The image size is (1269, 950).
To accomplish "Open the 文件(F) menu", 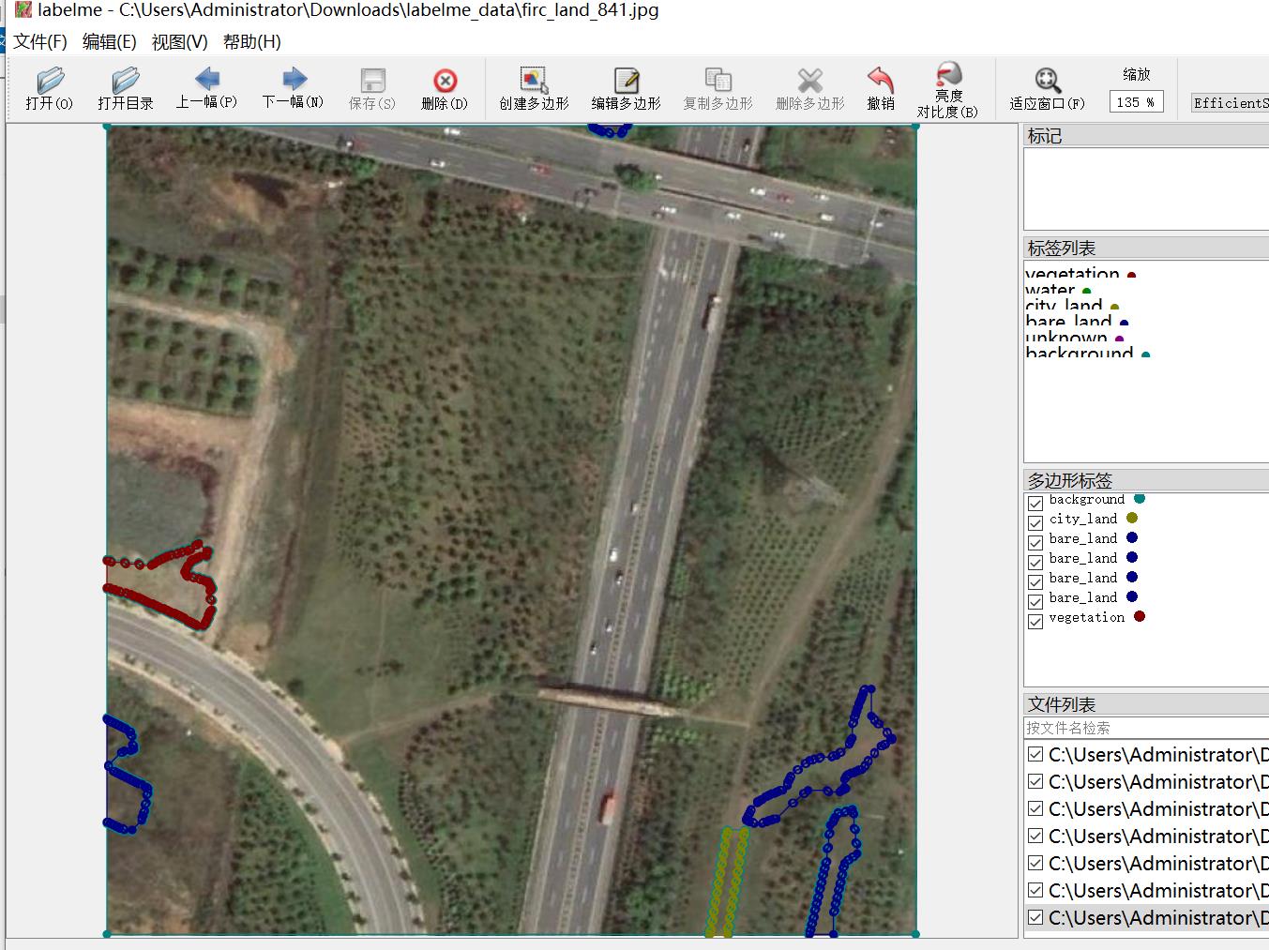I will click(40, 42).
